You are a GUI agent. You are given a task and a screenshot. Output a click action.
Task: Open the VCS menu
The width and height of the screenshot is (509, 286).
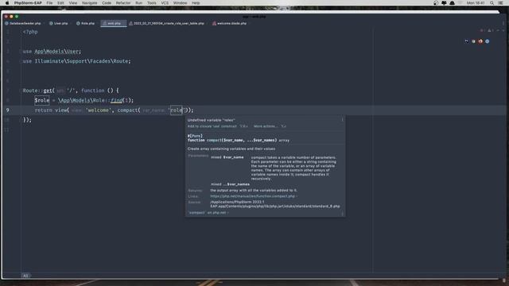[x=165, y=3]
